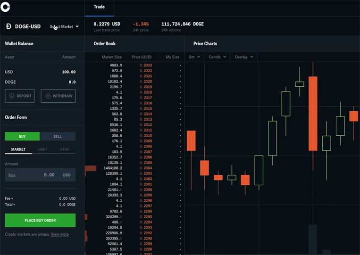
Task: Select the MARKET order type tab
Action: (18, 149)
